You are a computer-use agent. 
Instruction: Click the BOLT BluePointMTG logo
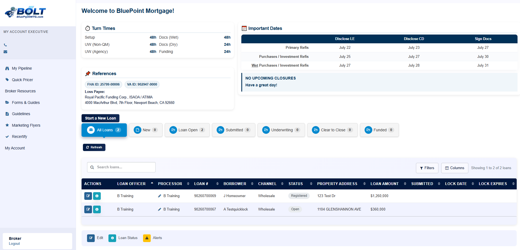pos(25,12)
